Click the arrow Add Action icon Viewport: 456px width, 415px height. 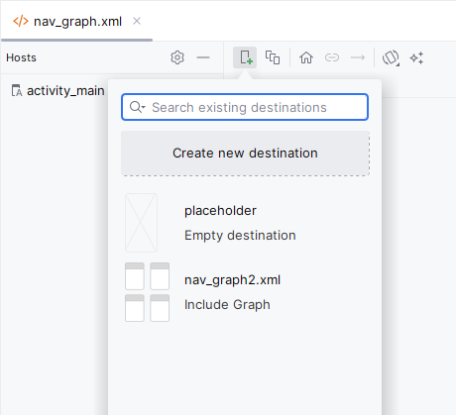point(358,57)
